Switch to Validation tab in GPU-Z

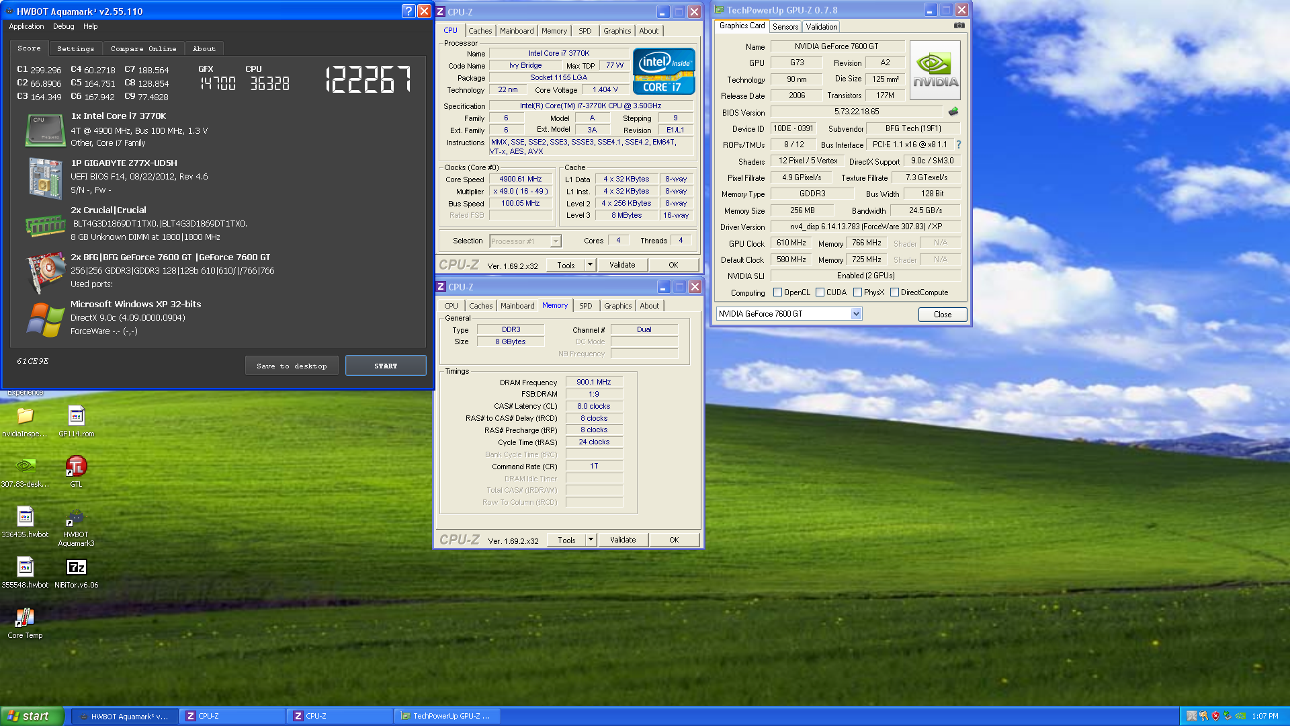822,27
